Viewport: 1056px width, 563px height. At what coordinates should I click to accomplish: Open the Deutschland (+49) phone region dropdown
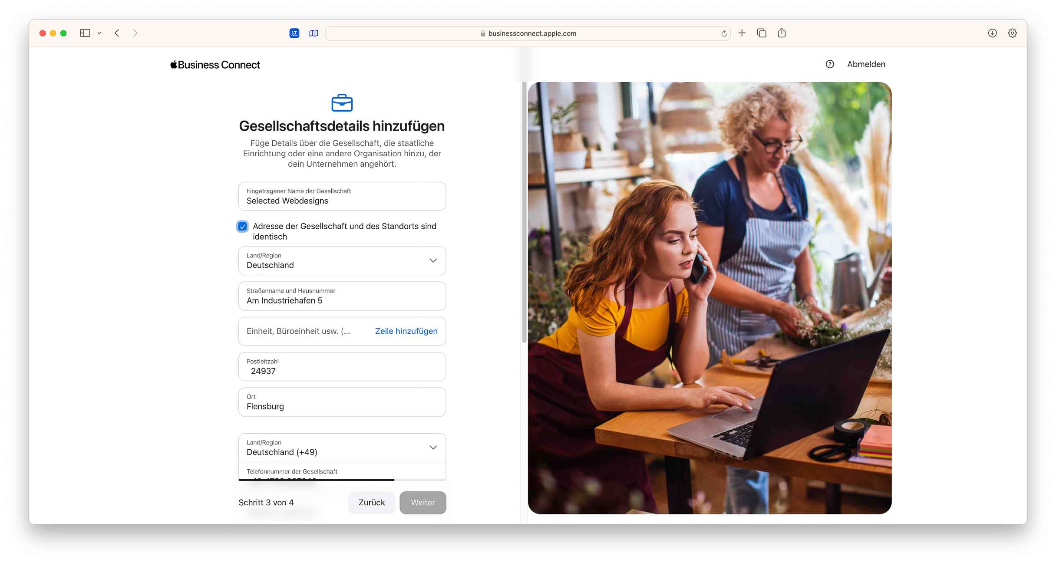pyautogui.click(x=342, y=448)
